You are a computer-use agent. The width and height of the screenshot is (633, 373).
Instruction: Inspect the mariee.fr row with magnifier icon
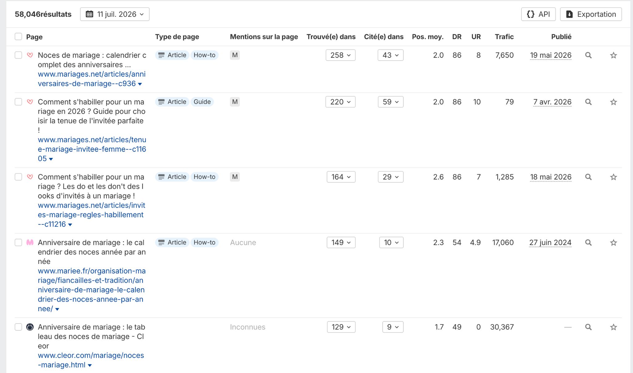point(588,243)
